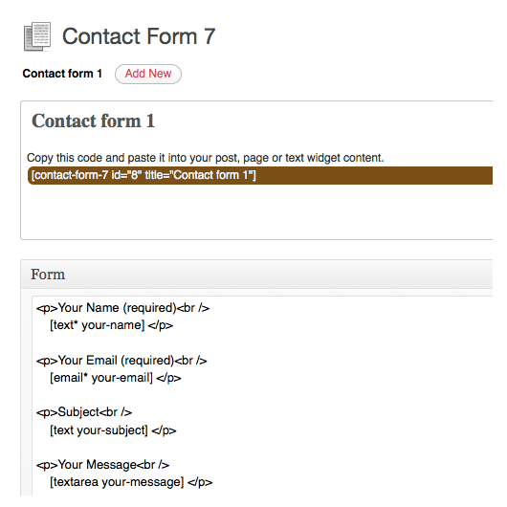
Task: Click inside the form template textarea
Action: [x=262, y=395]
